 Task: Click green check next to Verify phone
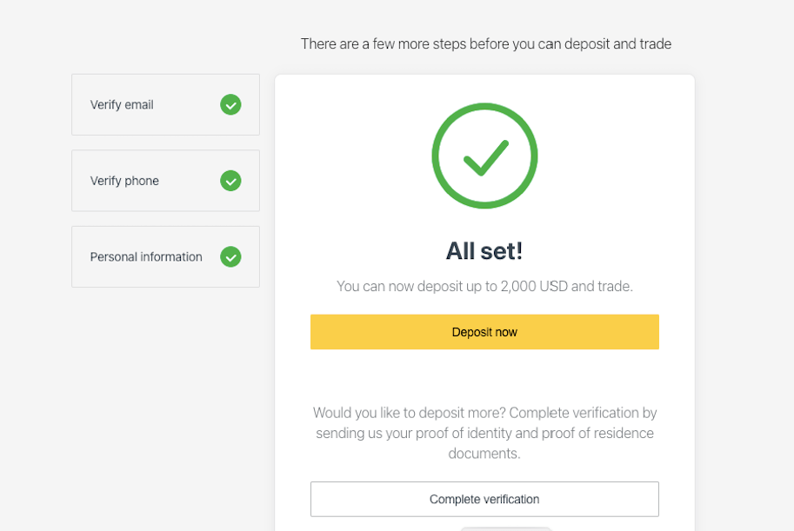click(230, 181)
